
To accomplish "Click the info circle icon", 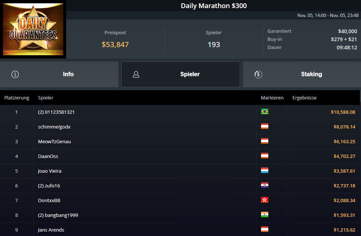I will 15,74.
